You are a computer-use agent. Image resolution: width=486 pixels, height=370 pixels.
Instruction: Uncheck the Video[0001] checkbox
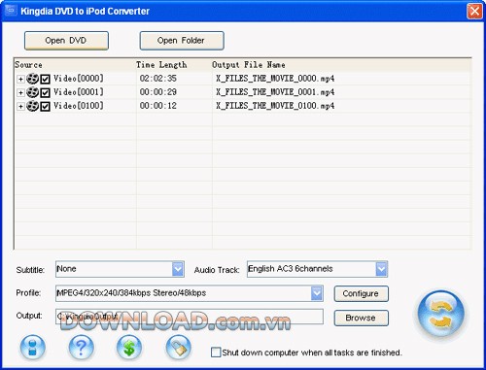tap(45, 92)
